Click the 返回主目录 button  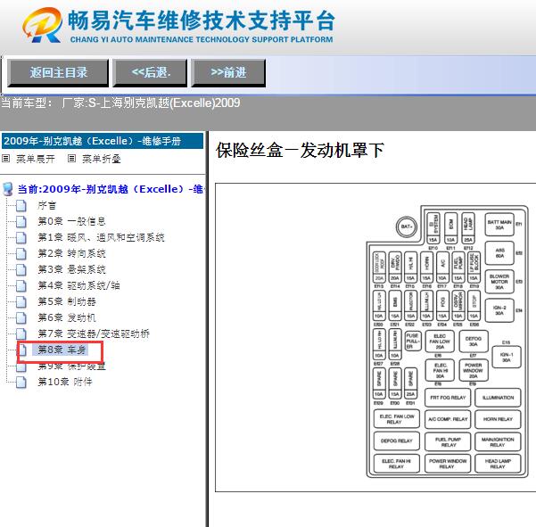point(58,73)
